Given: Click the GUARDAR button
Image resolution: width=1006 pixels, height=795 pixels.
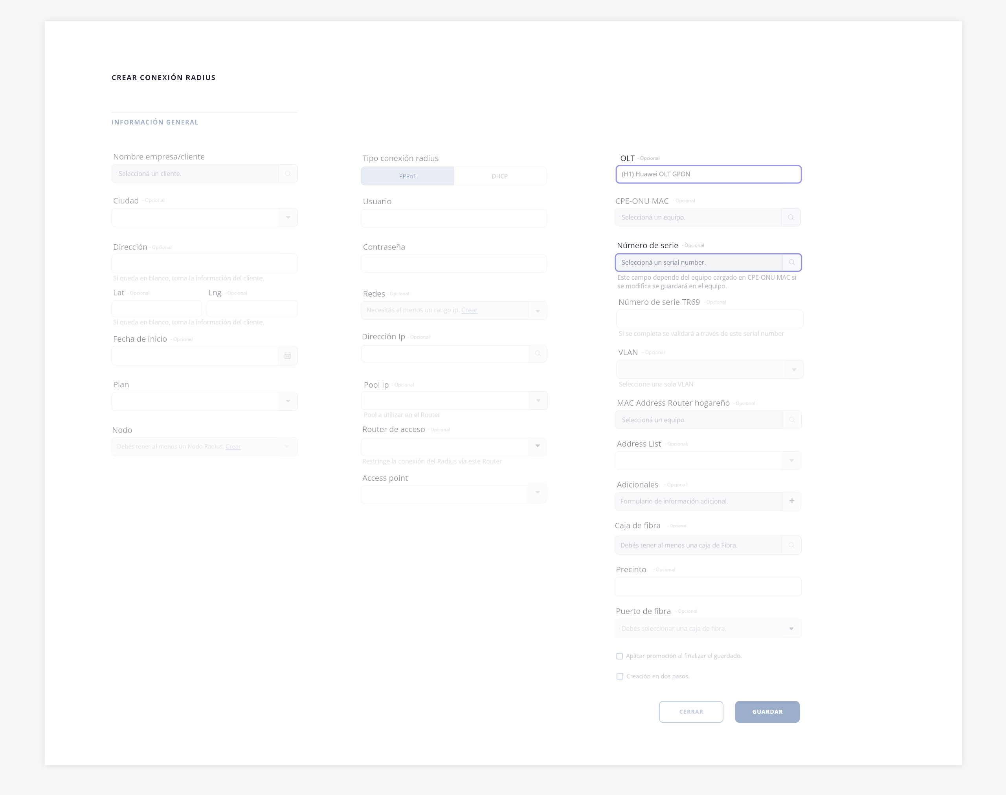Looking at the screenshot, I should click(767, 712).
